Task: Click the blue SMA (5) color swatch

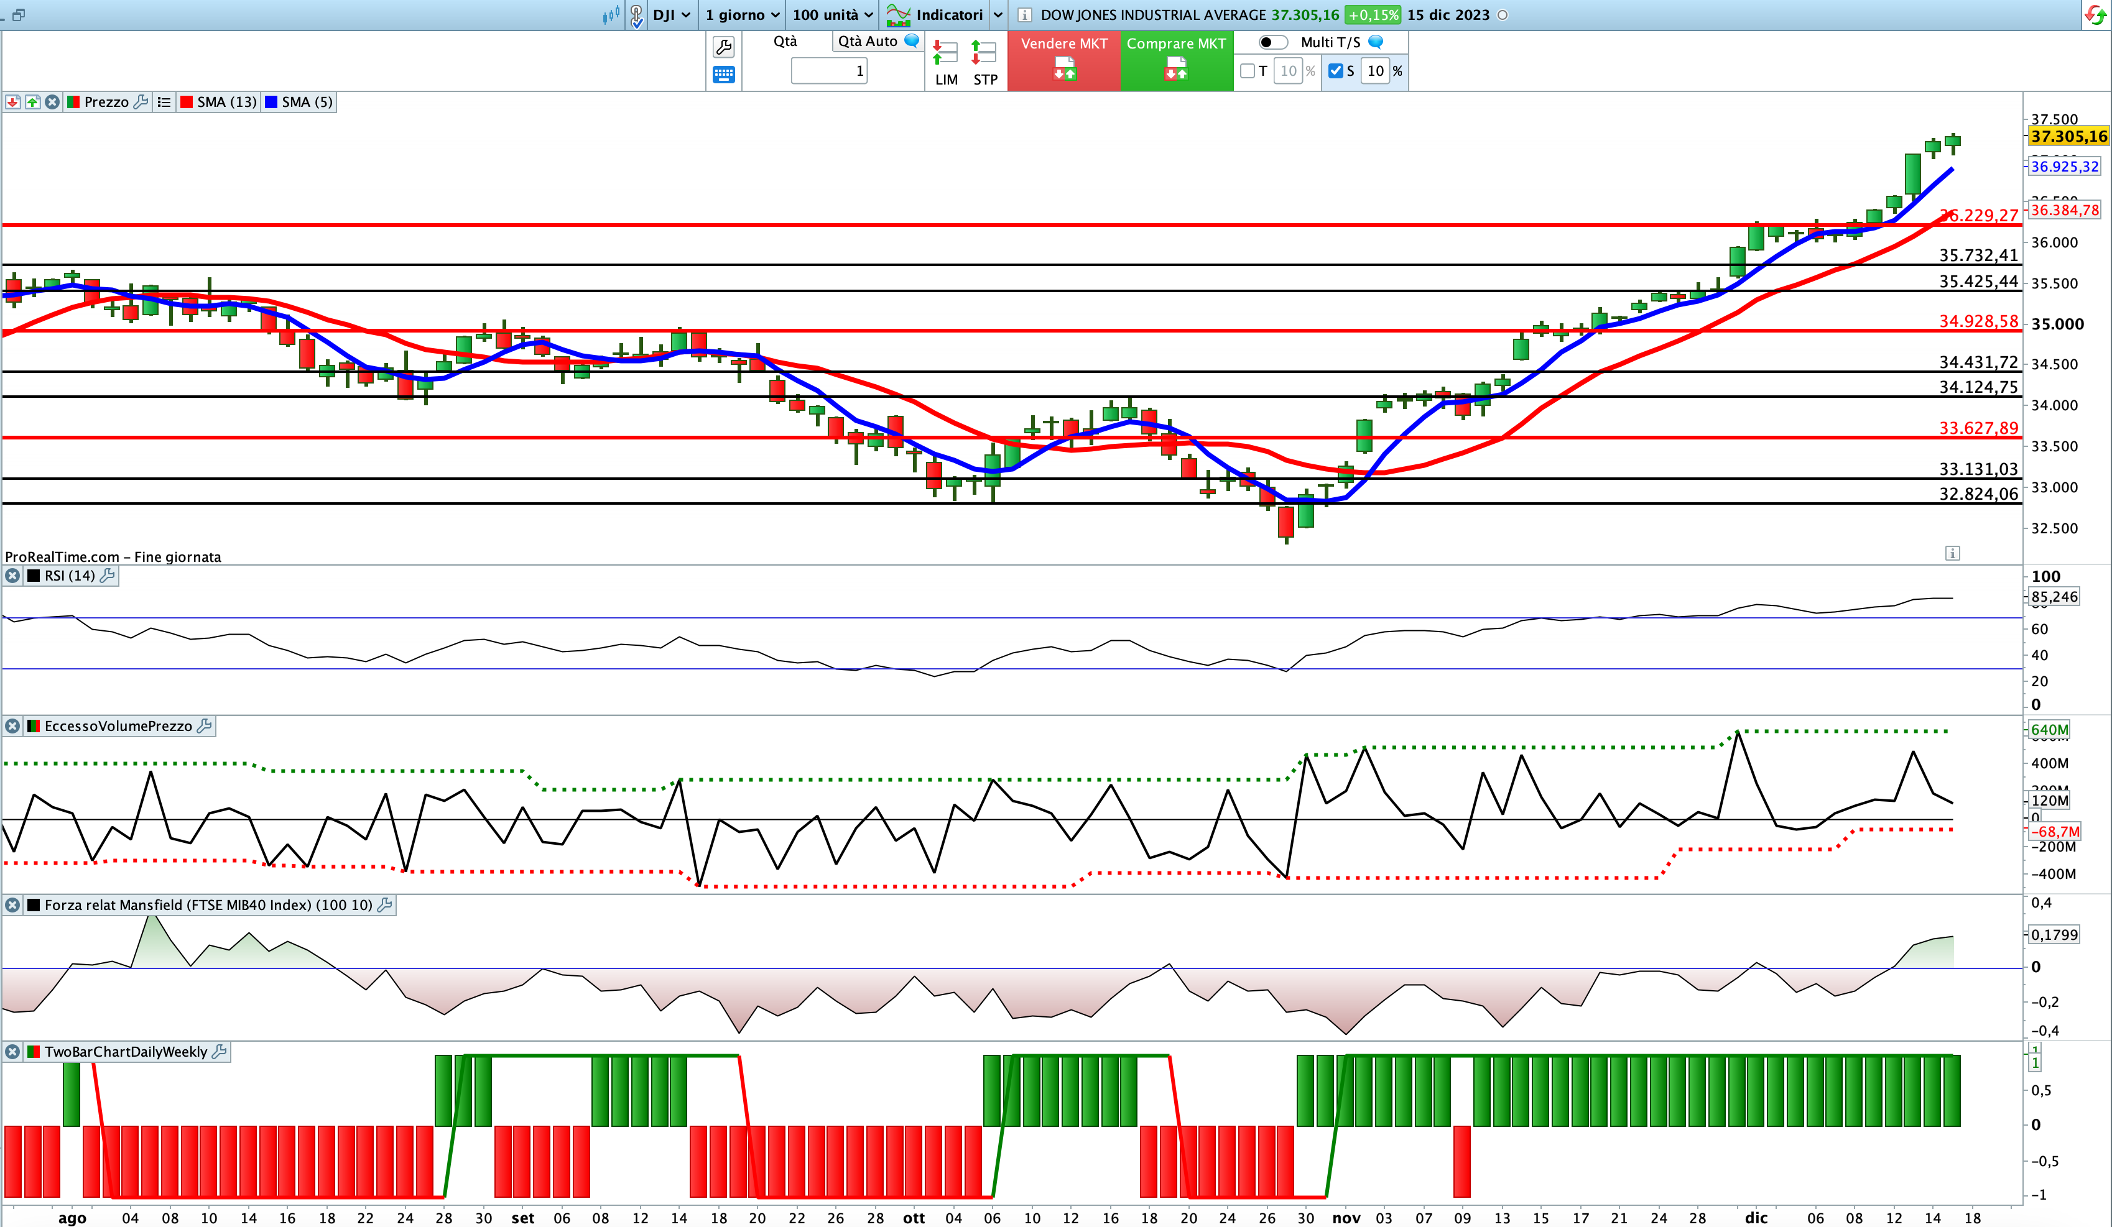Action: 271,102
